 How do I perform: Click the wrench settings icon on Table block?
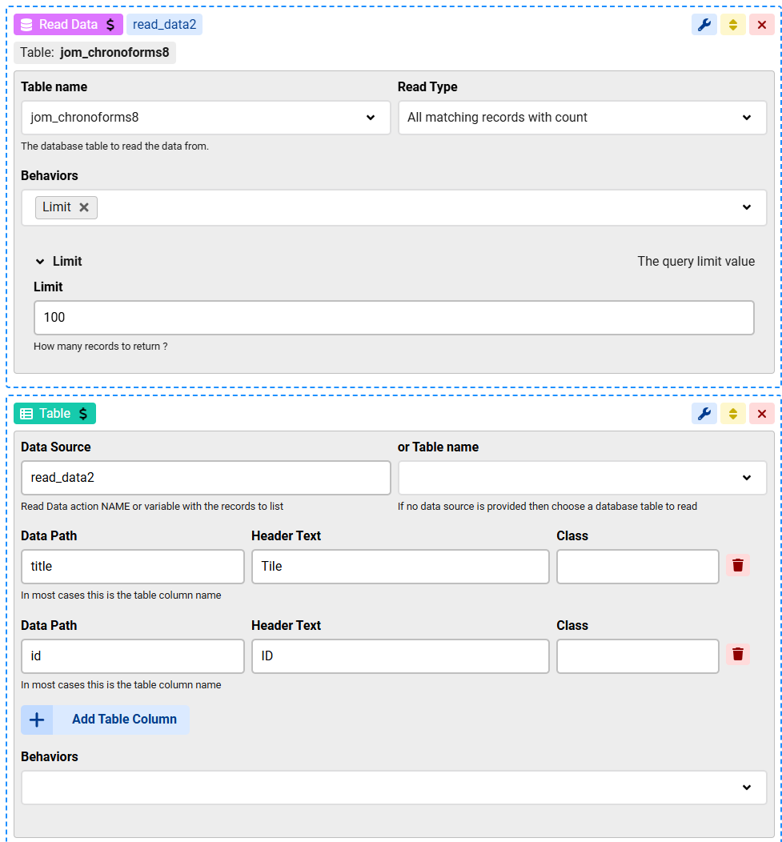(x=704, y=414)
